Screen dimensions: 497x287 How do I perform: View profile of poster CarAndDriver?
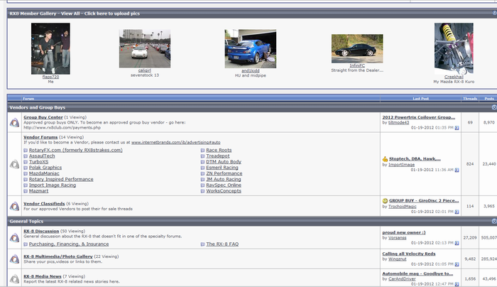(x=403, y=279)
